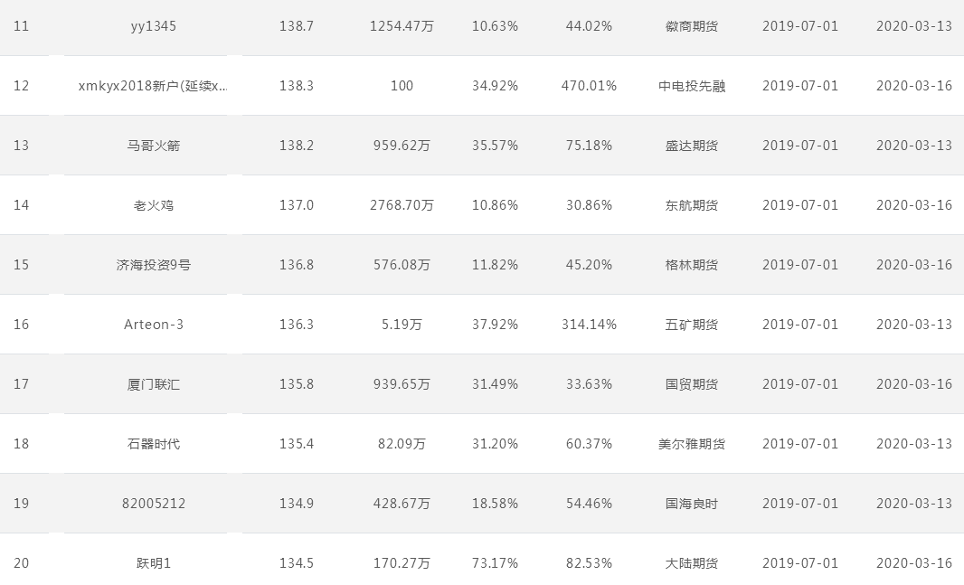
Task: Select the 中电投先融 broker cell
Action: tap(692, 86)
